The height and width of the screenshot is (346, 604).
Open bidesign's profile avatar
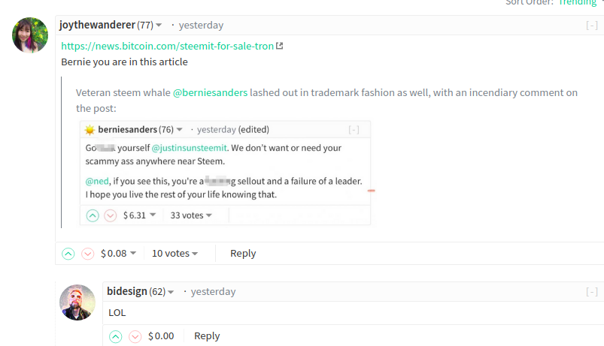pyautogui.click(x=77, y=302)
